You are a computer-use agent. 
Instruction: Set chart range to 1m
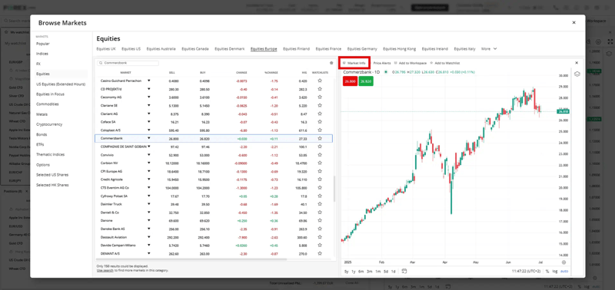point(377,271)
